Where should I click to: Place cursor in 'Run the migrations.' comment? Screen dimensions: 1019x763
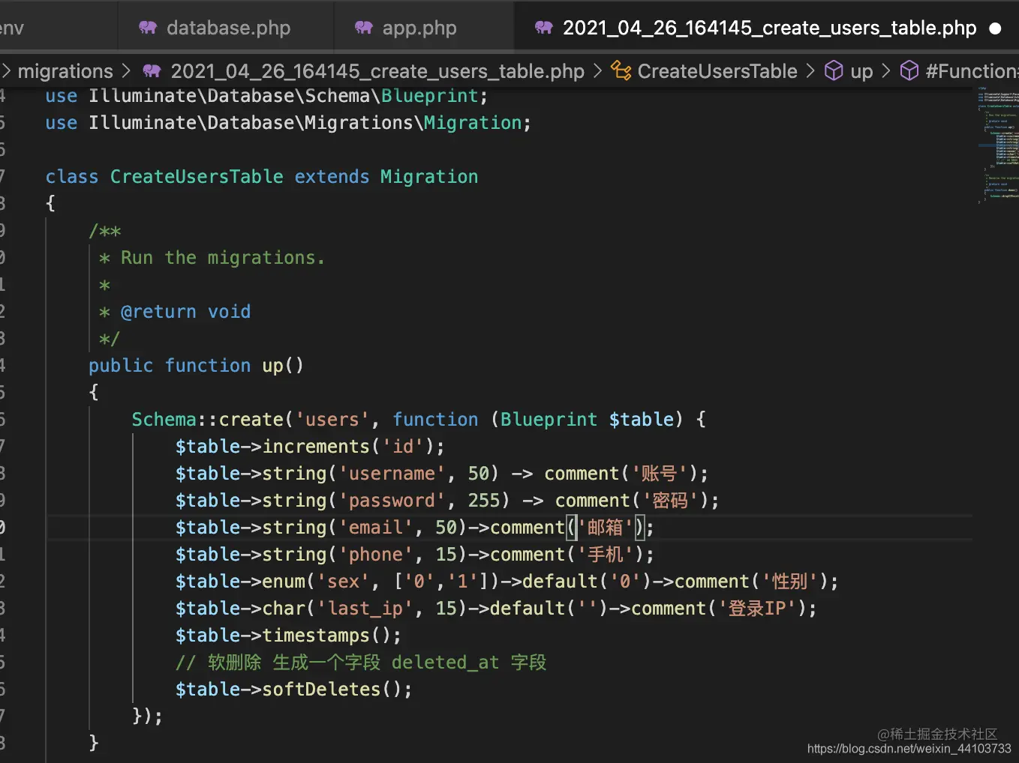[x=223, y=258]
